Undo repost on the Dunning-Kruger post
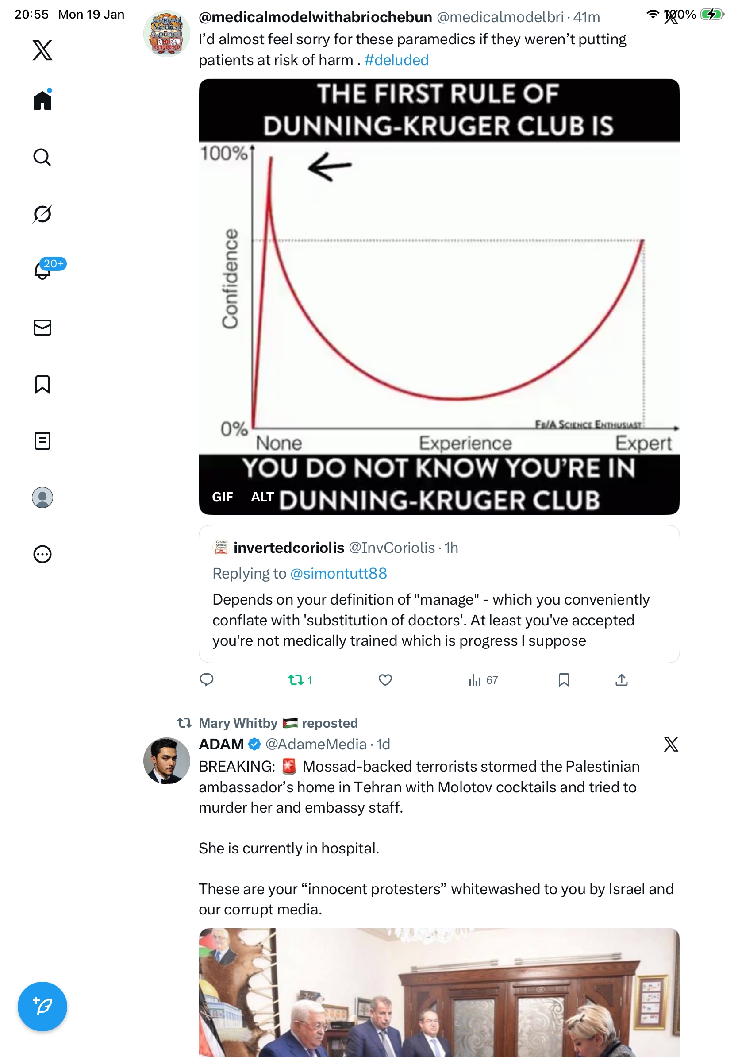Screen dimensions: 738x1057 tap(296, 679)
